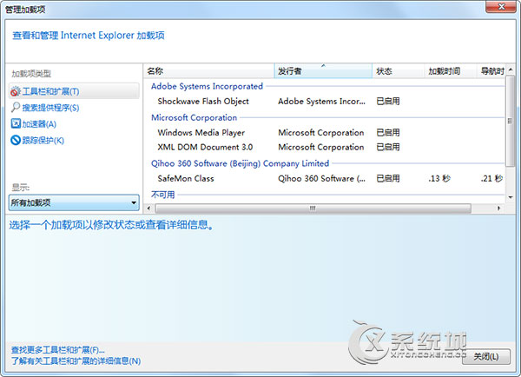Open the 工具栏和扩展(T) add-on type
Screen dimensions: 521x377
click(x=74, y=91)
